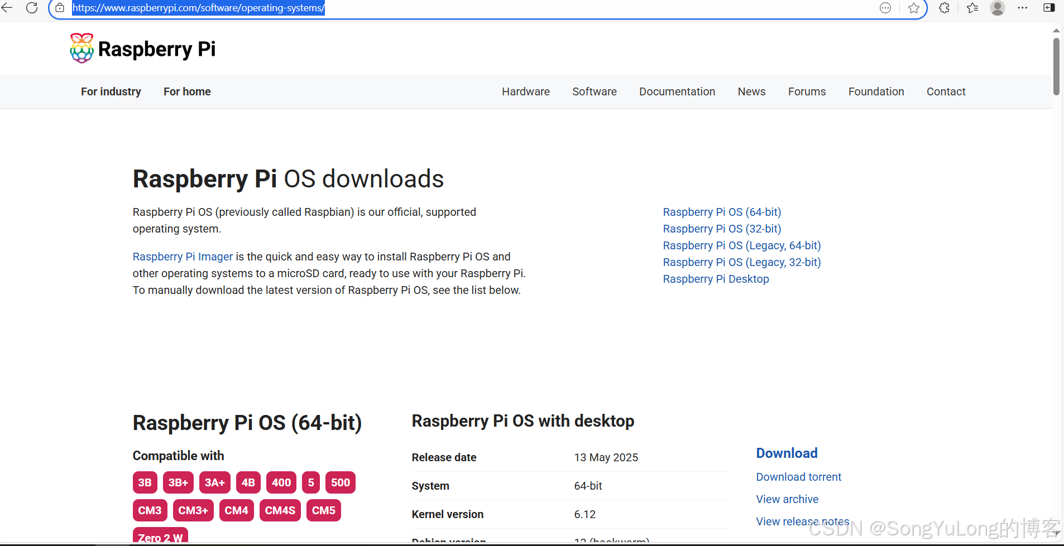
Task: Open the browser Extensions puzzle icon
Action: (x=945, y=8)
